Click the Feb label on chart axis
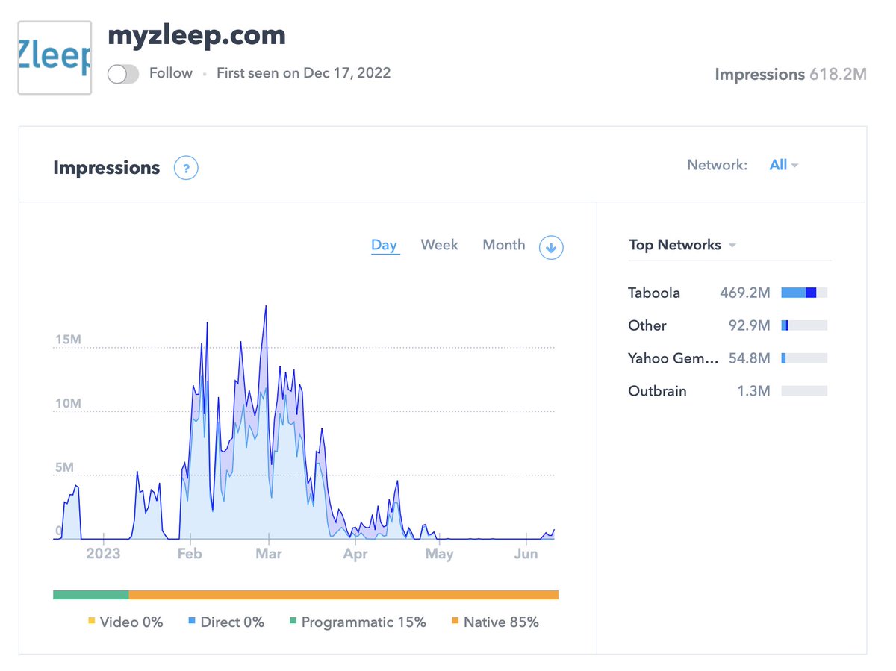 [x=190, y=554]
